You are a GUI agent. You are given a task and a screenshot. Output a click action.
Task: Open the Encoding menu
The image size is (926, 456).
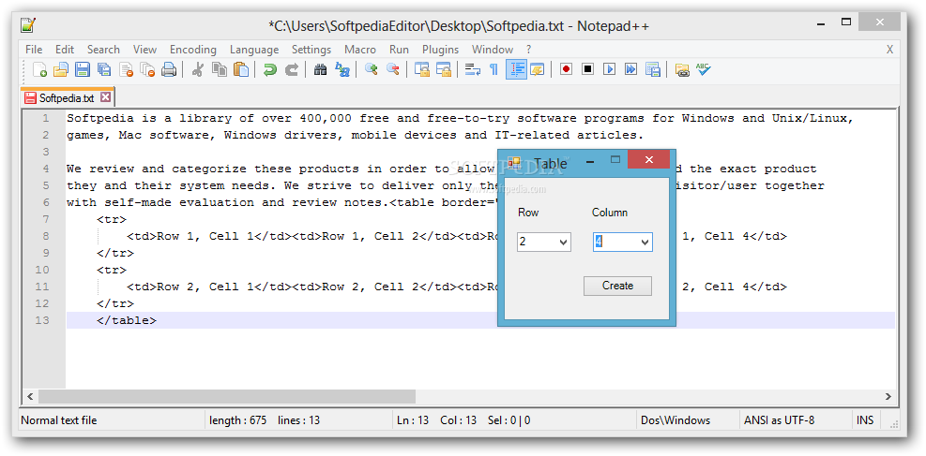(193, 50)
